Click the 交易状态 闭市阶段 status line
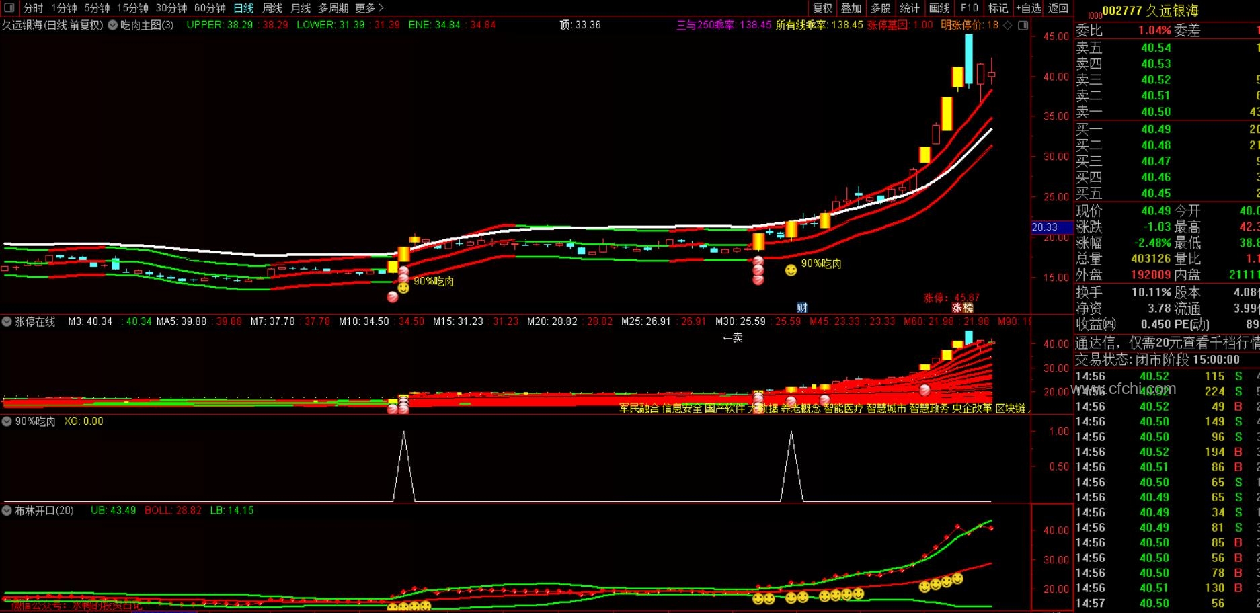The image size is (1260, 613). pos(1157,360)
